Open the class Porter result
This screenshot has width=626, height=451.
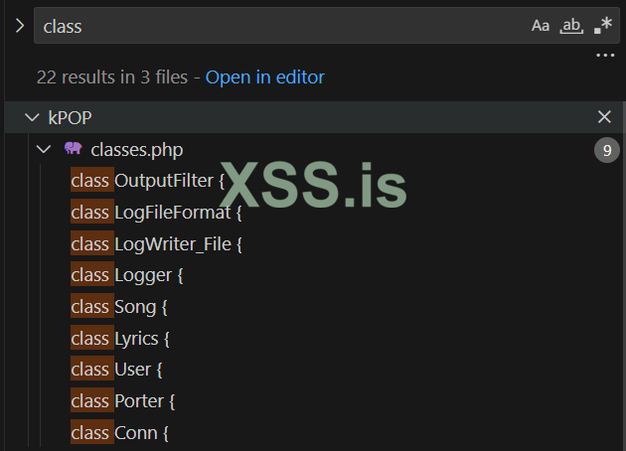[123, 401]
